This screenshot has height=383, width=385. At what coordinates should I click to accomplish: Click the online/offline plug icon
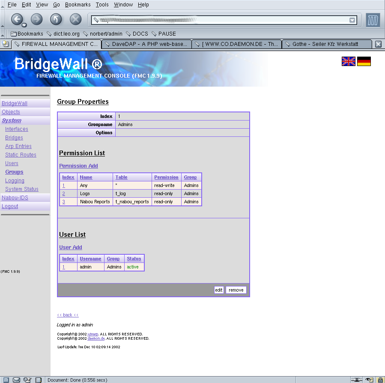coord(356,380)
